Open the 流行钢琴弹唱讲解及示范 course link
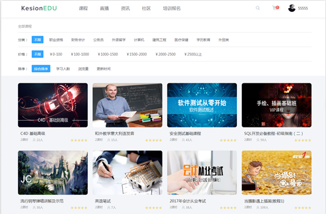 tap(42, 201)
